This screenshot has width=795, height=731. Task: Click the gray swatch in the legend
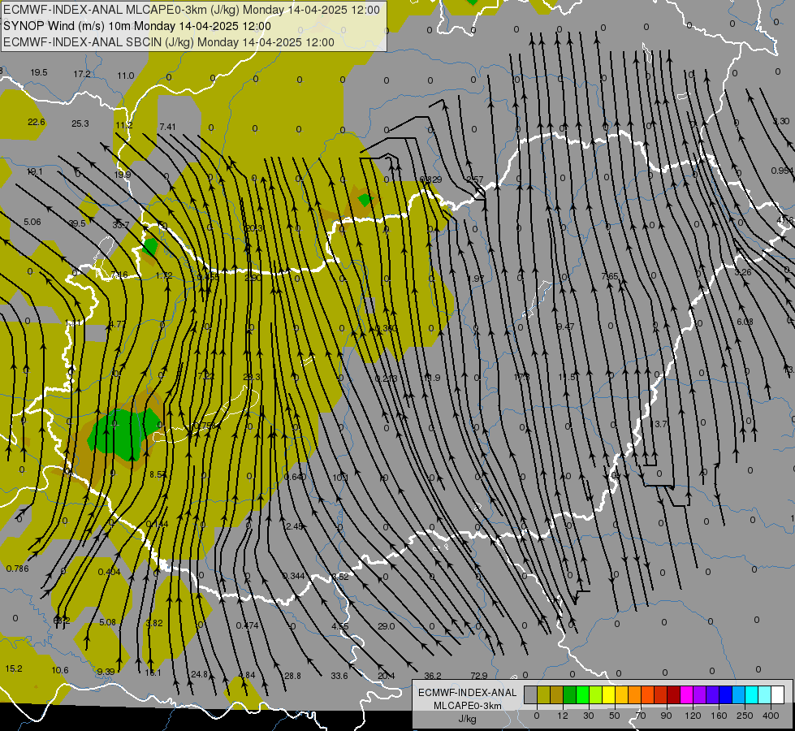pos(531,694)
